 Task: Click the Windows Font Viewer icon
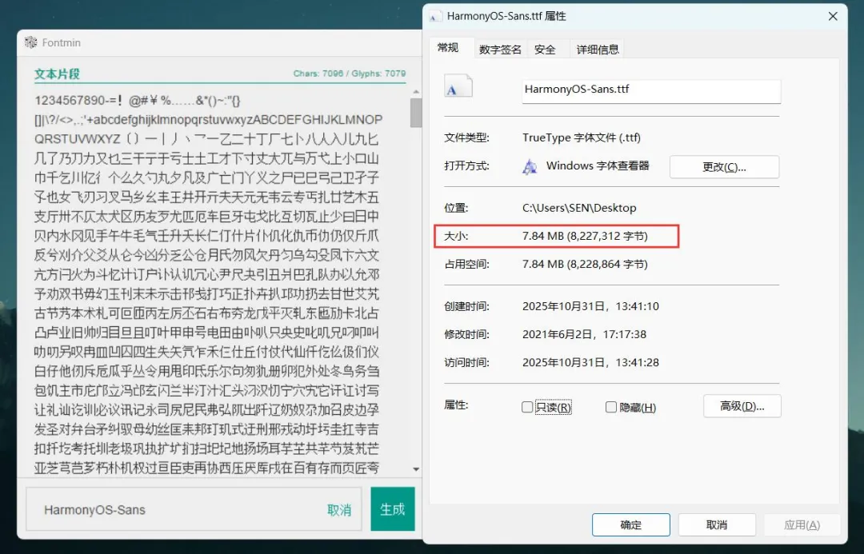tap(530, 166)
